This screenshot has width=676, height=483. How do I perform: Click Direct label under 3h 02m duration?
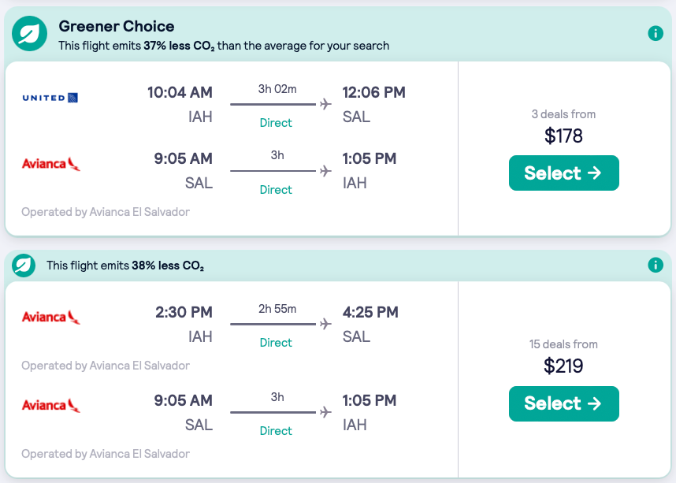pos(276,123)
